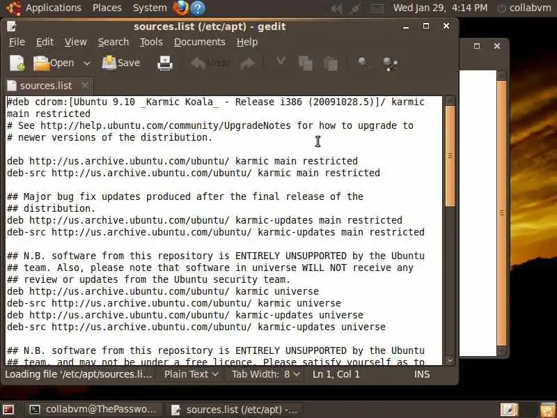Open the File menu
Image resolution: width=557 pixels, height=418 pixels.
coord(17,42)
